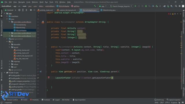Toggle the Gradle side tab on right edge
This screenshot has height=104, width=185.
[x=184, y=13]
